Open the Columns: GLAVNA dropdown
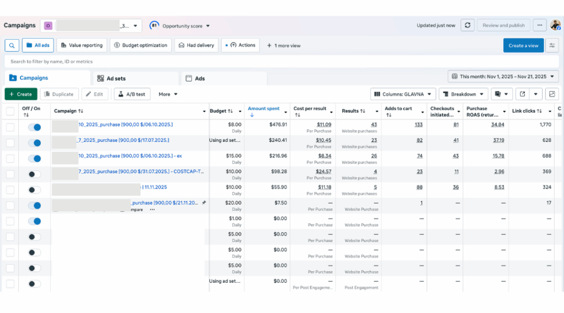The width and height of the screenshot is (564, 313). [403, 94]
